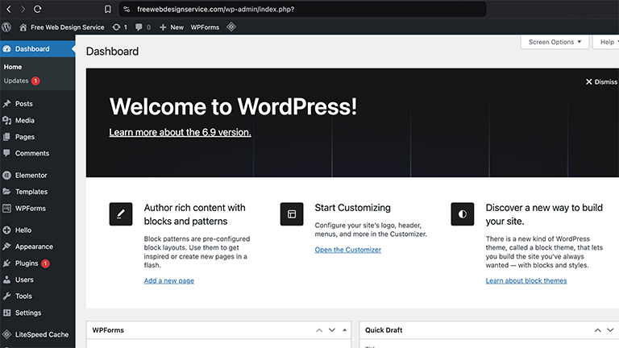Click the layout icon for Start Customizing

click(x=292, y=213)
